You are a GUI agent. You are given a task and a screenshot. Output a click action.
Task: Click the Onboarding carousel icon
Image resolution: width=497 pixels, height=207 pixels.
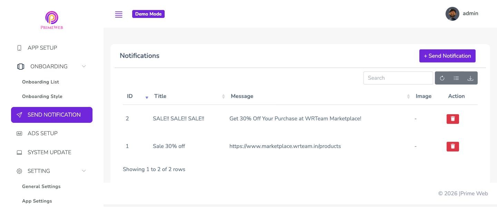click(x=20, y=67)
